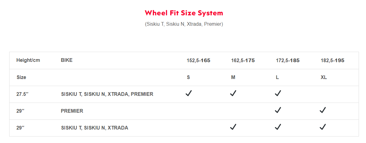
Task: Select the 152,5-165 height column header
Action: coord(198,61)
